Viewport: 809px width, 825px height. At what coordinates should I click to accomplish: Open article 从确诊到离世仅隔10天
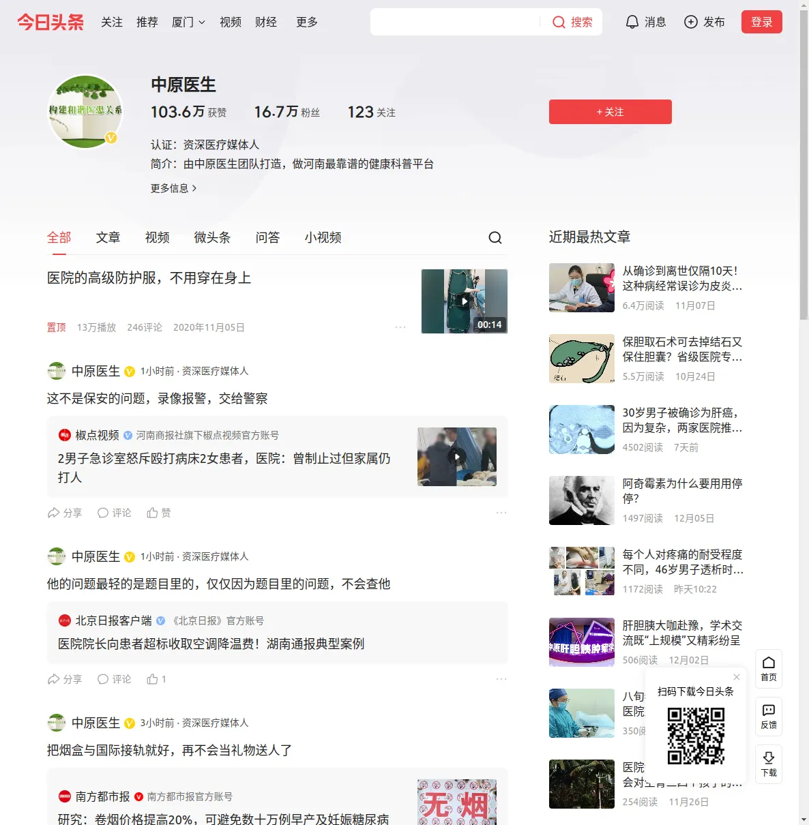pyautogui.click(x=682, y=278)
